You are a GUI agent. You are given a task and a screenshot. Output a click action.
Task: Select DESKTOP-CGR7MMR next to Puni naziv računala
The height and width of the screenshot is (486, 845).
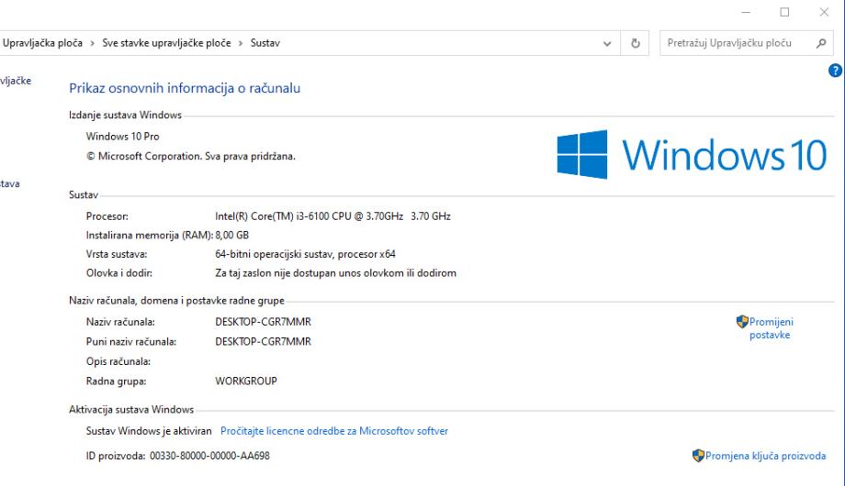[x=263, y=342]
